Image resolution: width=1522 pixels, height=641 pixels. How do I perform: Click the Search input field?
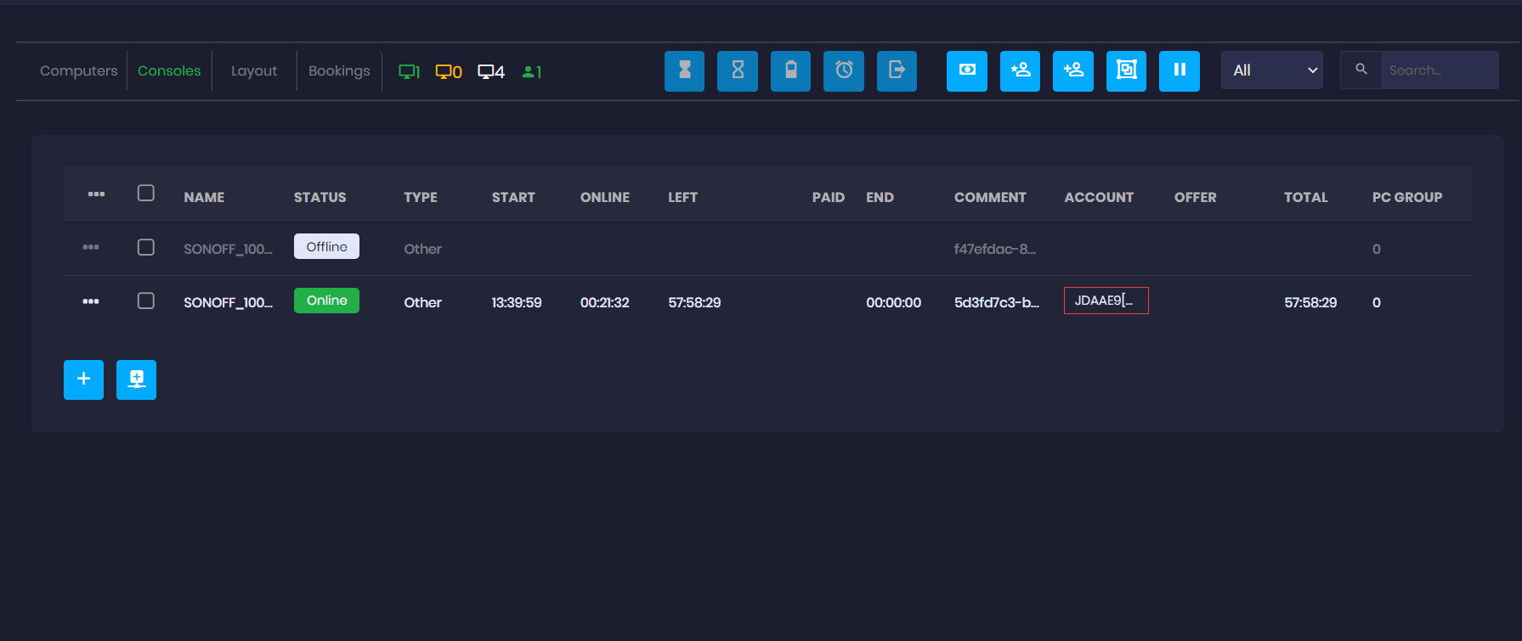pos(1439,70)
